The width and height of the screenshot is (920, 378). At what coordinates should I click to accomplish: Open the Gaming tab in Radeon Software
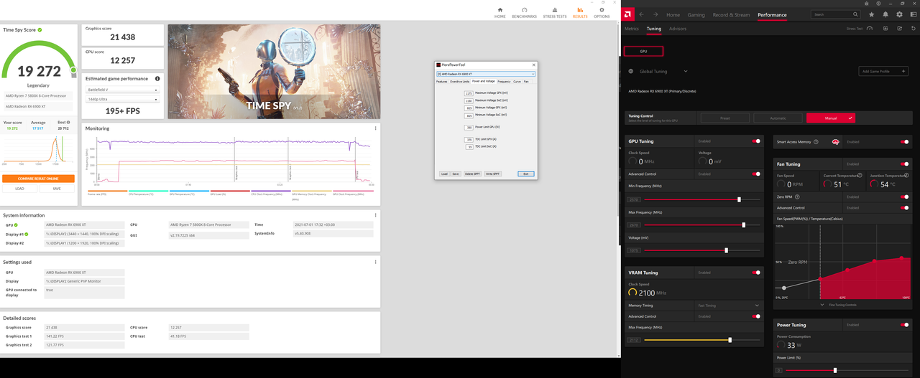coord(696,14)
